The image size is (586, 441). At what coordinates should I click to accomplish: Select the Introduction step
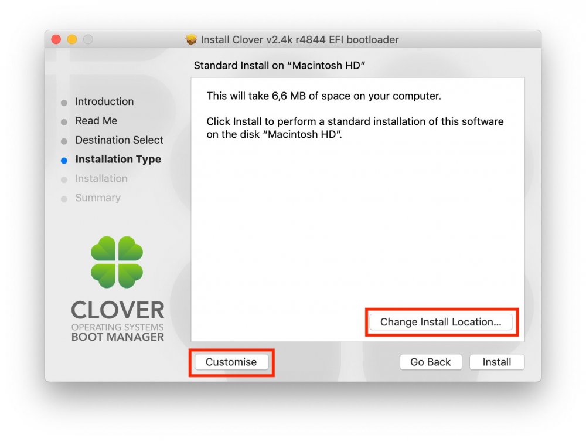104,101
